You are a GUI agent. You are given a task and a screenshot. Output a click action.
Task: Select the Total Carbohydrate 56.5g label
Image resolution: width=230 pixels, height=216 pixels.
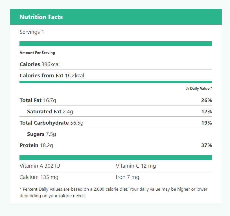(x=51, y=123)
